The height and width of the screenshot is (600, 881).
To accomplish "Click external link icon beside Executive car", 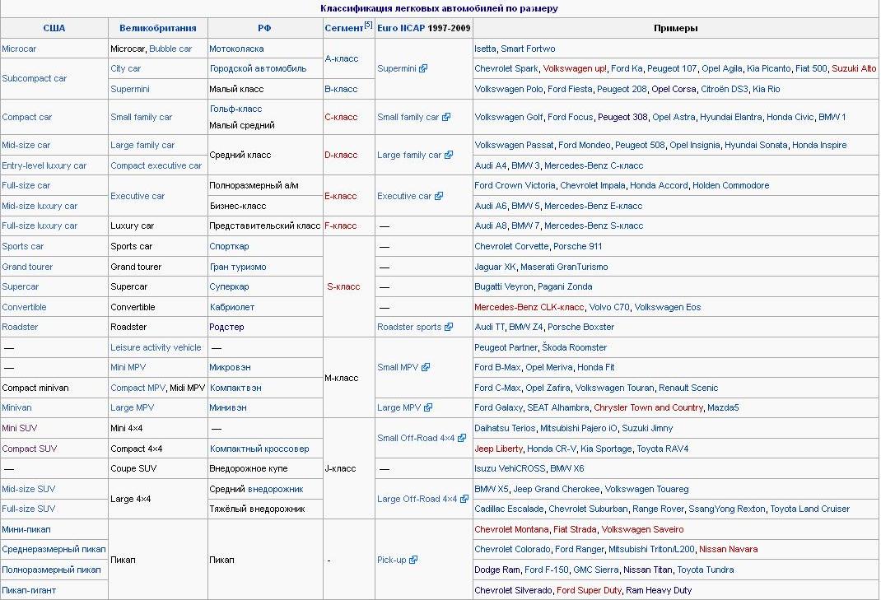I will click(x=439, y=196).
